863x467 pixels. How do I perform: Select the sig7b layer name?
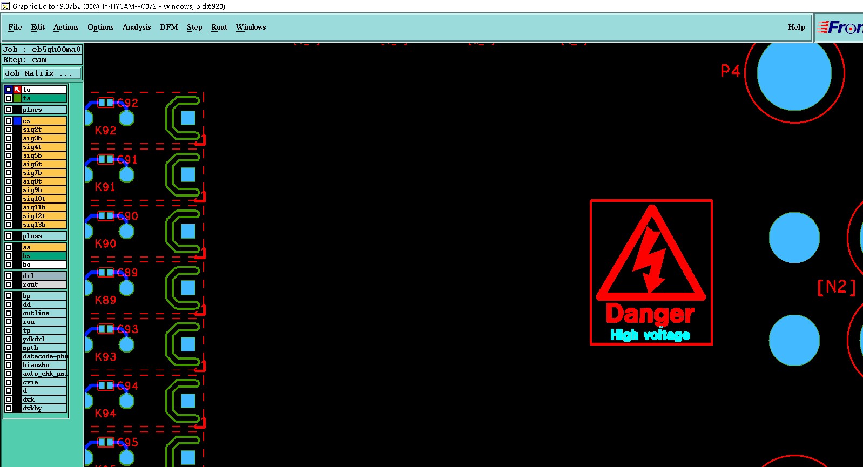[x=44, y=173]
